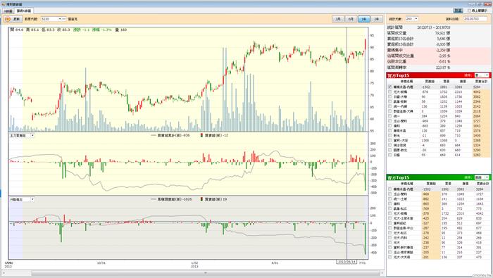Check the 2064-total row box in red Top15 panel
Screen dimensions: 493x278
390,116
